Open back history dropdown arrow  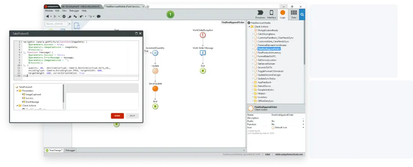click(51, 16)
